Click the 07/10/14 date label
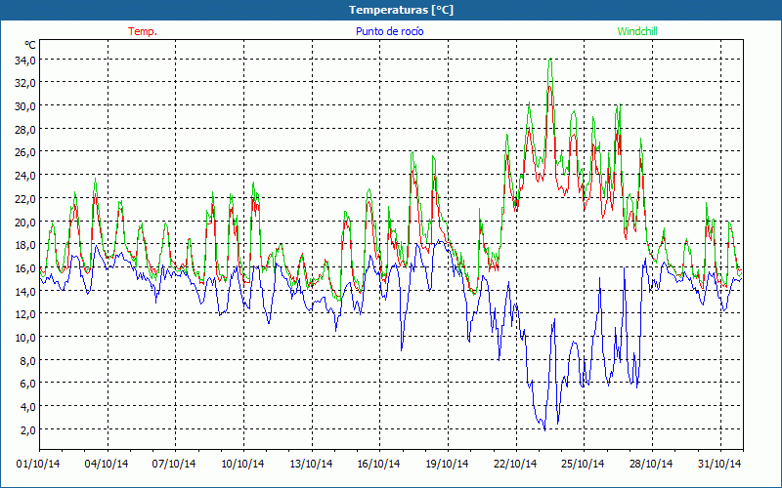 pos(174,464)
